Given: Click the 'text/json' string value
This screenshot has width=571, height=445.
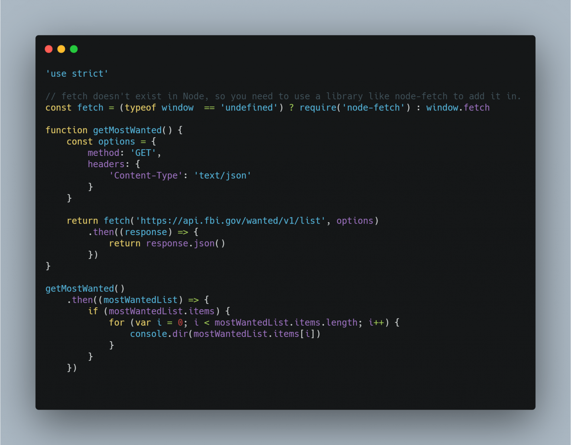Looking at the screenshot, I should click(x=223, y=176).
